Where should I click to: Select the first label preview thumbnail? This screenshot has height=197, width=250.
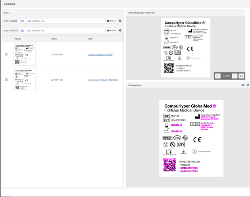tap(25, 54)
